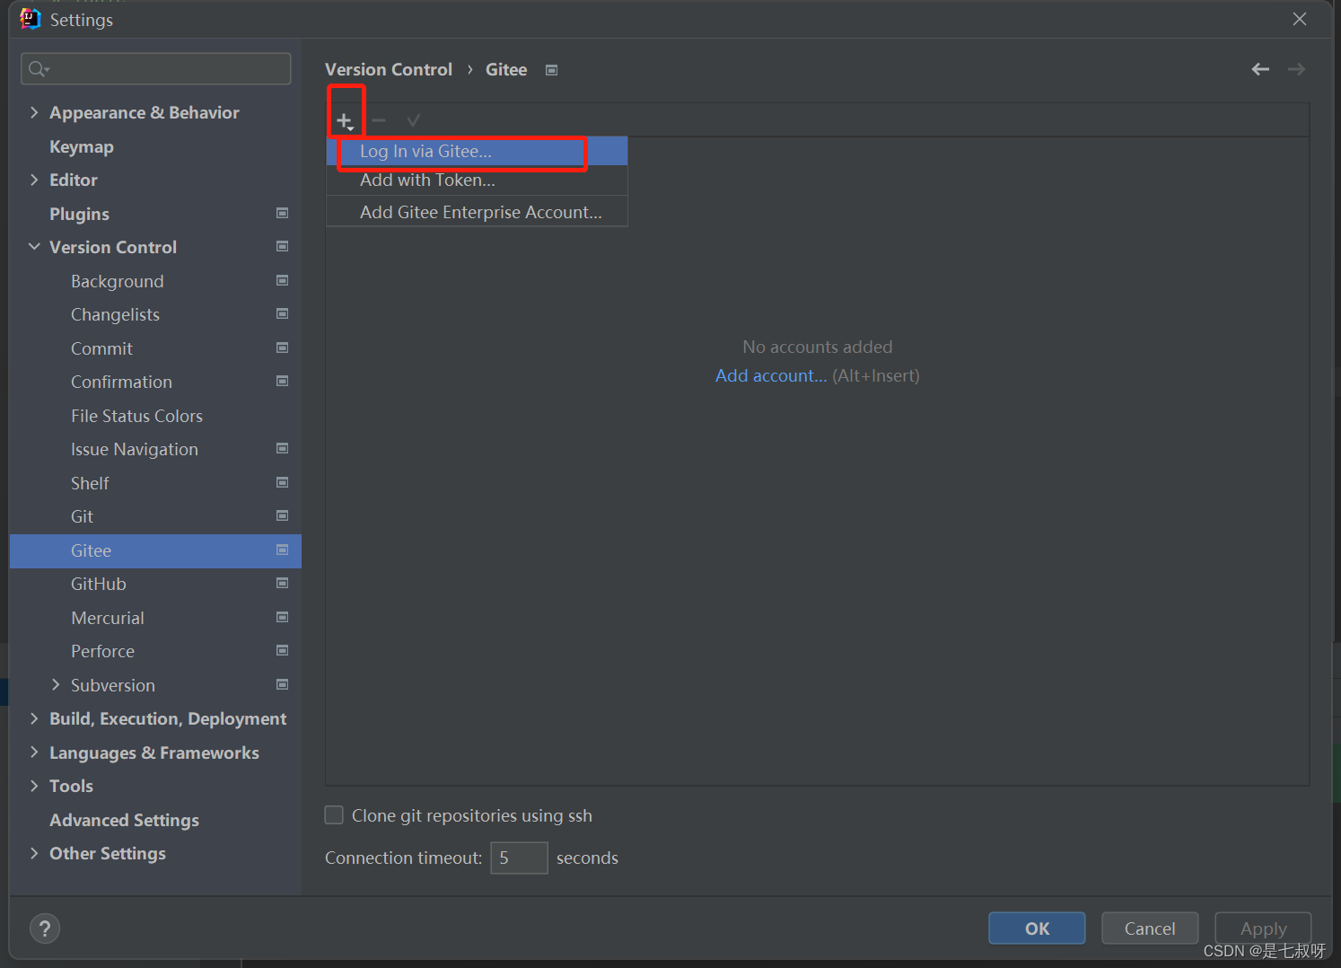Viewport: 1341px width, 968px height.
Task: Click the Add account link
Action: click(771, 375)
